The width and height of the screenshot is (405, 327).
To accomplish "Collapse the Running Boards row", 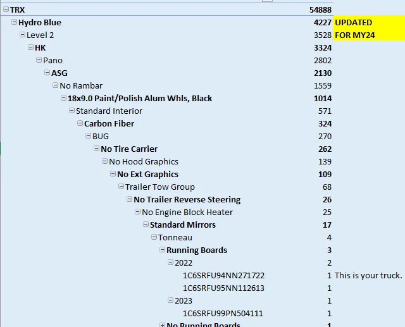I will 162,250.
